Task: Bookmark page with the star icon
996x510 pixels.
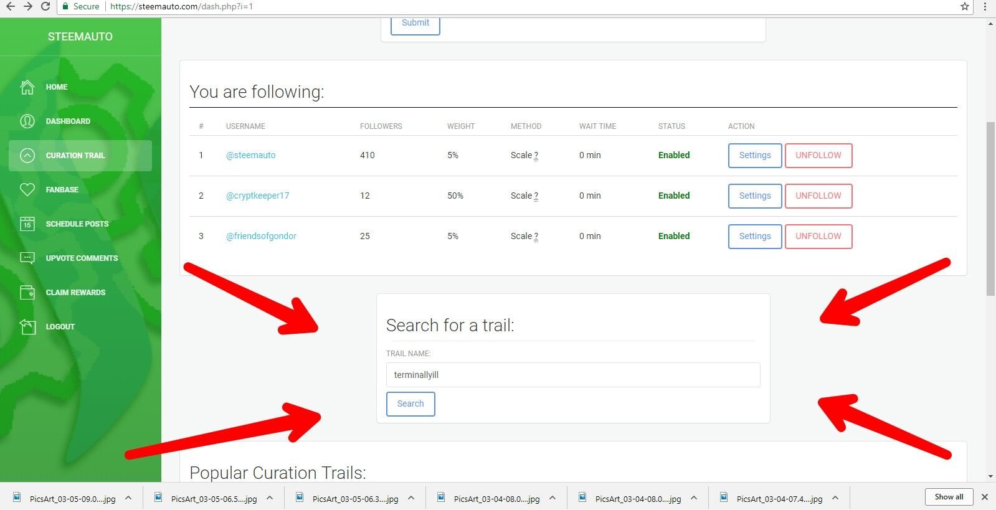Action: 965,6
